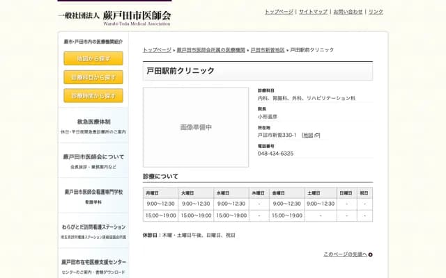The image size is (446, 278).
Task: Select お問い合わせ in the header menu
Action: [x=348, y=12]
